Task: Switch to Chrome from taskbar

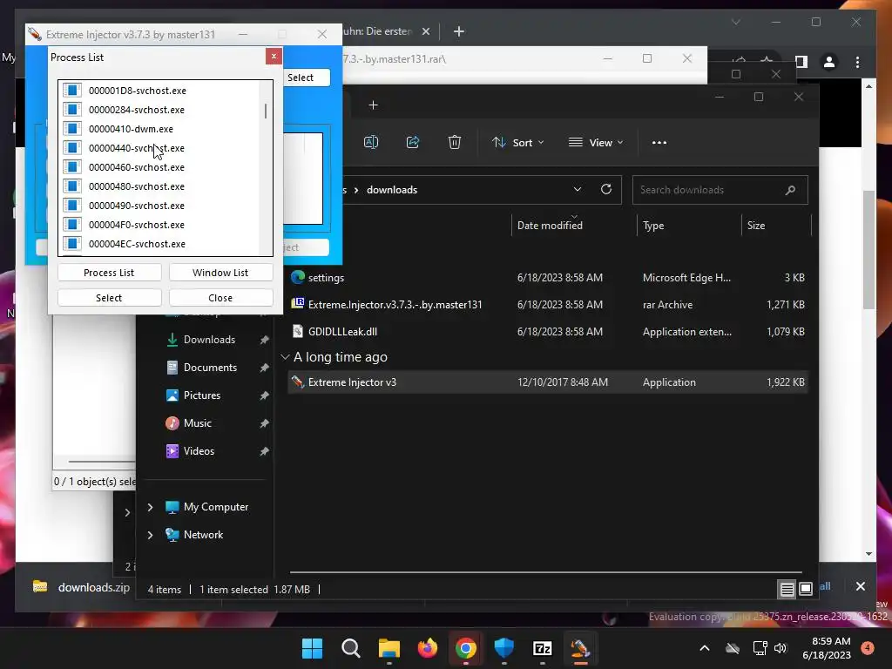Action: coord(466,648)
